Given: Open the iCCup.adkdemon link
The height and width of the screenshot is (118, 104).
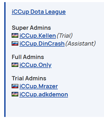Looking at the screenshot, I should 44,95.
